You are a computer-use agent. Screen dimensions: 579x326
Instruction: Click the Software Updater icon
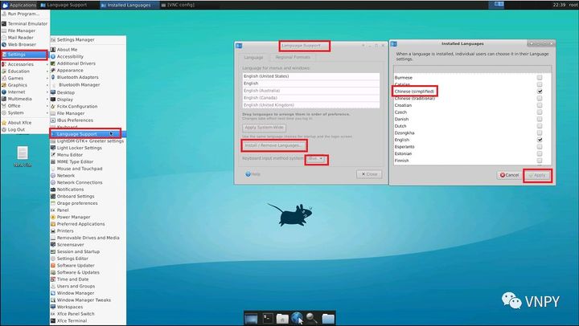click(x=53, y=265)
